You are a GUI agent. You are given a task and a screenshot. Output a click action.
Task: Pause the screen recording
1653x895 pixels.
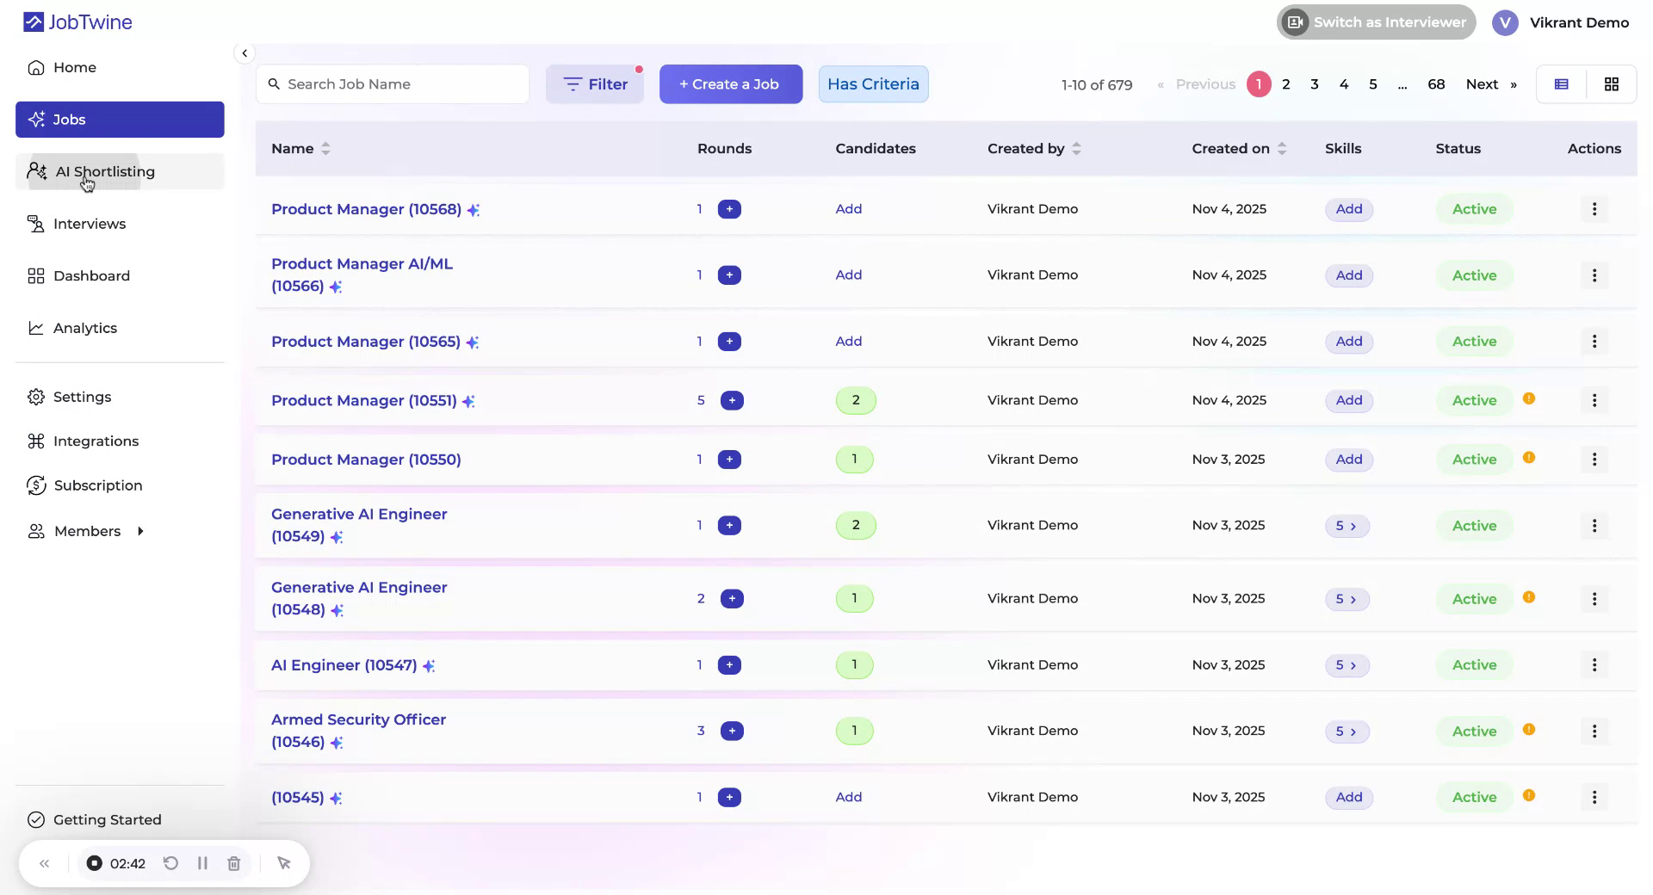click(202, 863)
